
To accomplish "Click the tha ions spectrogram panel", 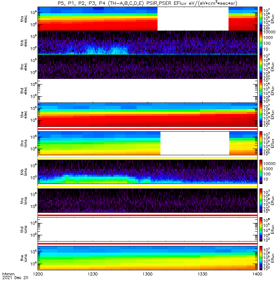I will (x=148, y=143).
